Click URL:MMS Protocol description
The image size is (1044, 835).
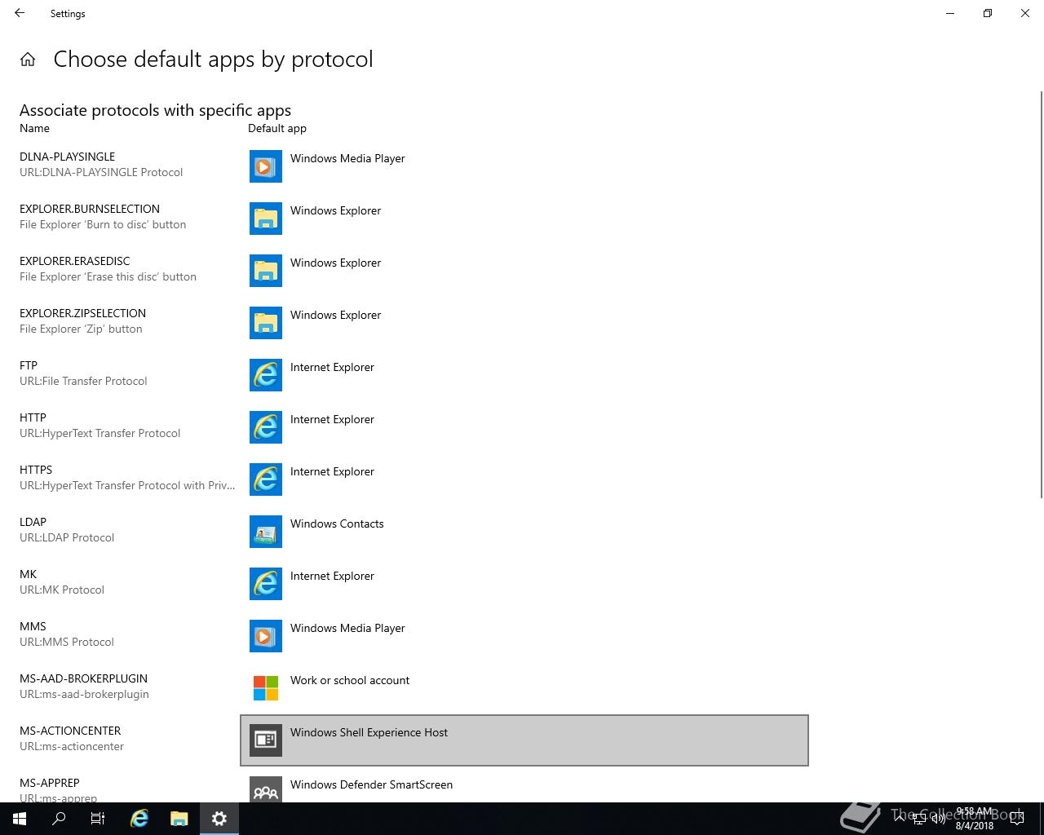67,642
